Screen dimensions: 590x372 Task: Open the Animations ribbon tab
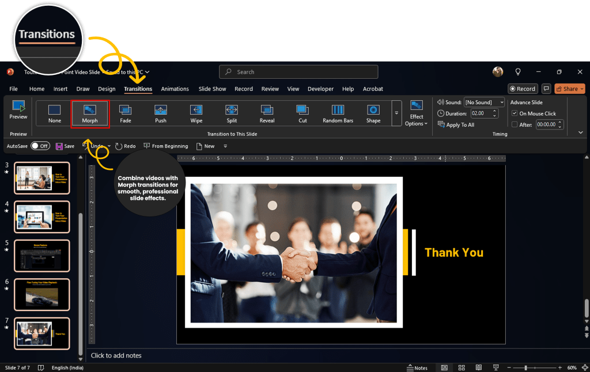(175, 89)
